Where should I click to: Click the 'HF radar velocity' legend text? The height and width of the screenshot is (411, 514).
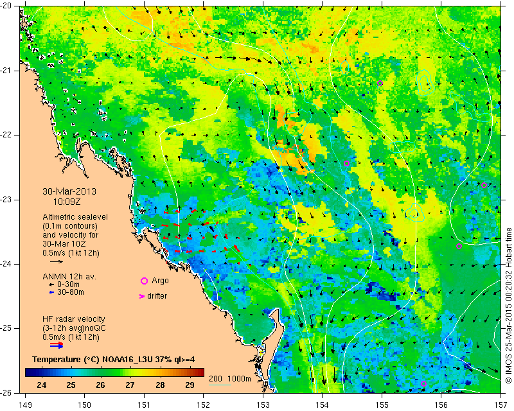[x=74, y=319]
